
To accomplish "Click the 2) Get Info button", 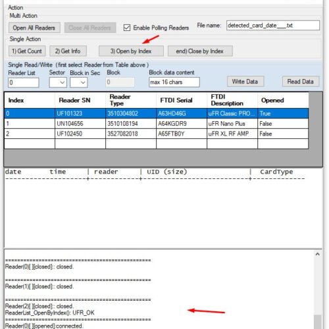I will [68, 51].
